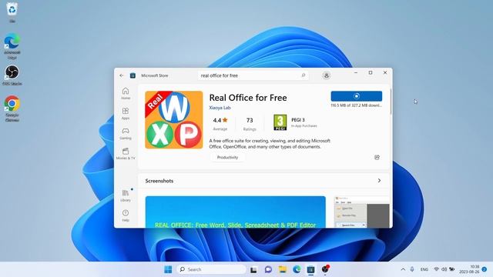Open Recycle Bin desktop icon
493x277 pixels.
coord(12,12)
